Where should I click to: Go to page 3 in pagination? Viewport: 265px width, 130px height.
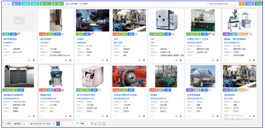click(x=65, y=123)
